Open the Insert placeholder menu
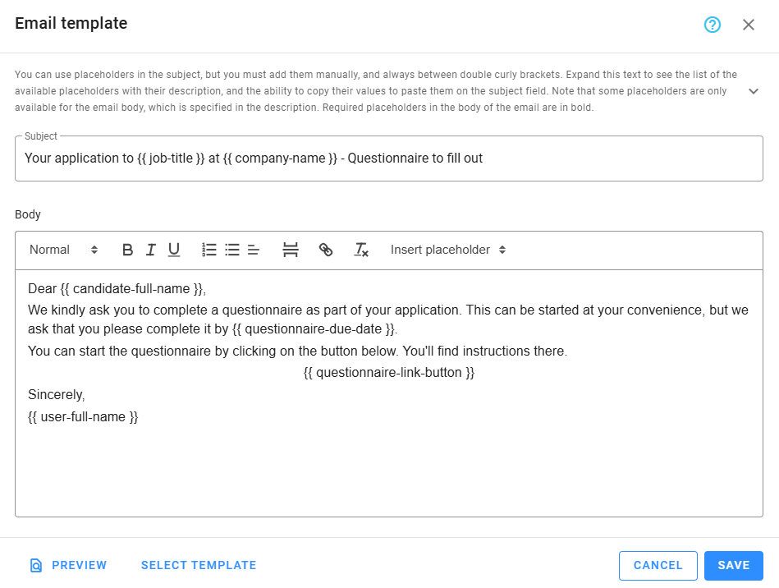Screen dimensions: 779x588 tap(447, 250)
